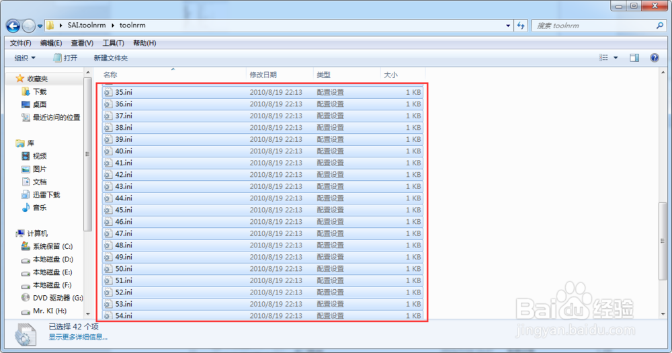Click the selected files icon in details pane

tap(26, 334)
